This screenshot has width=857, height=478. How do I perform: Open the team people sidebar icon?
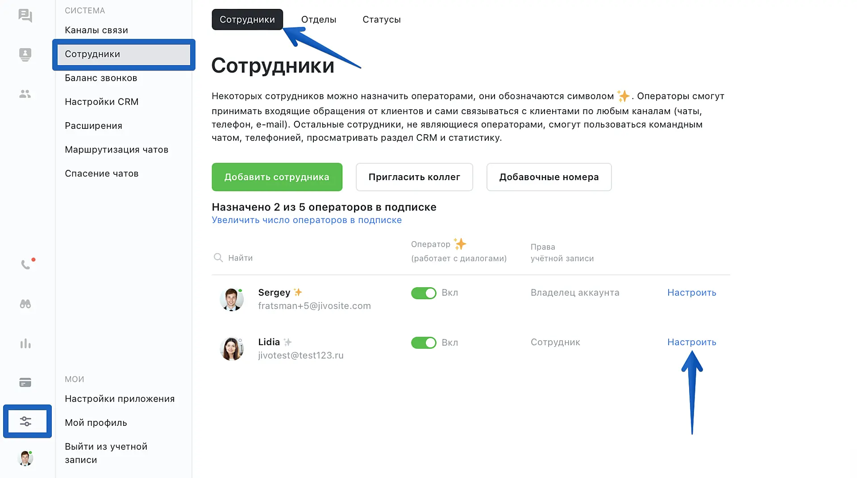coord(25,94)
